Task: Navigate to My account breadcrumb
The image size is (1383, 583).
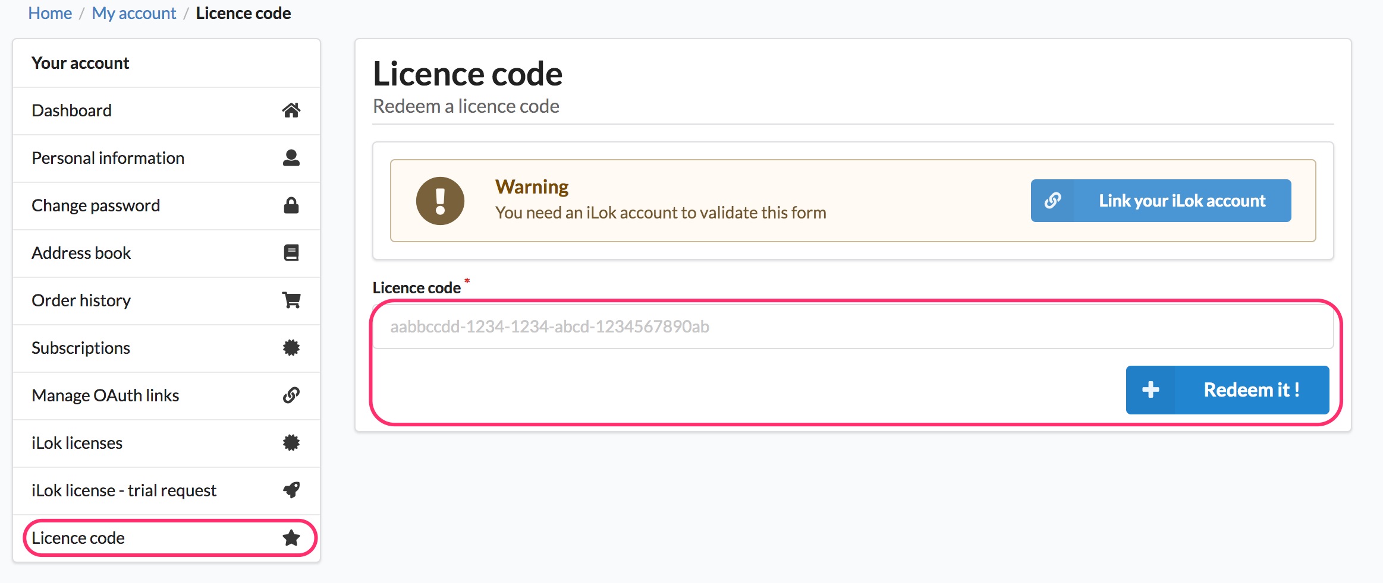Action: [x=134, y=13]
